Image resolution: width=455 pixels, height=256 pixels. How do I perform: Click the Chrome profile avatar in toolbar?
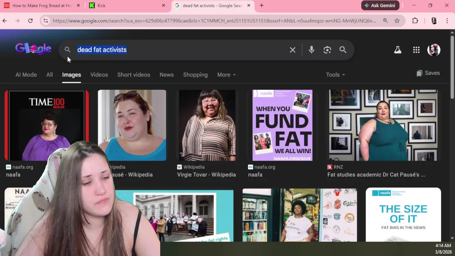click(434, 21)
